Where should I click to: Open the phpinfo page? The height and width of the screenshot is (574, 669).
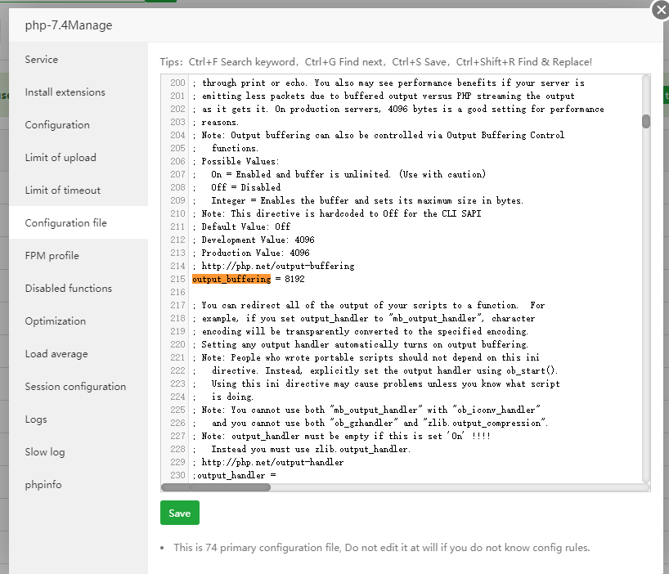[x=43, y=485]
